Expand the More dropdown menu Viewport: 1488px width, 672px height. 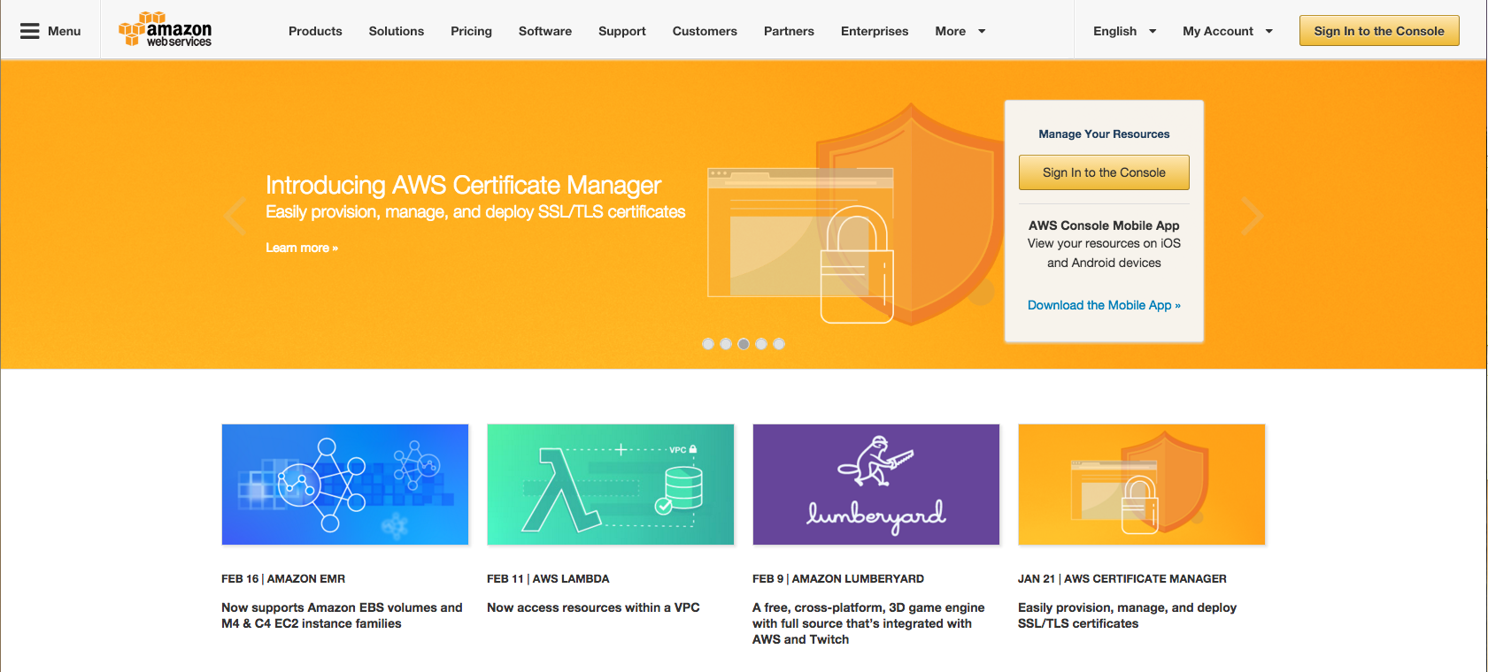[x=960, y=31]
